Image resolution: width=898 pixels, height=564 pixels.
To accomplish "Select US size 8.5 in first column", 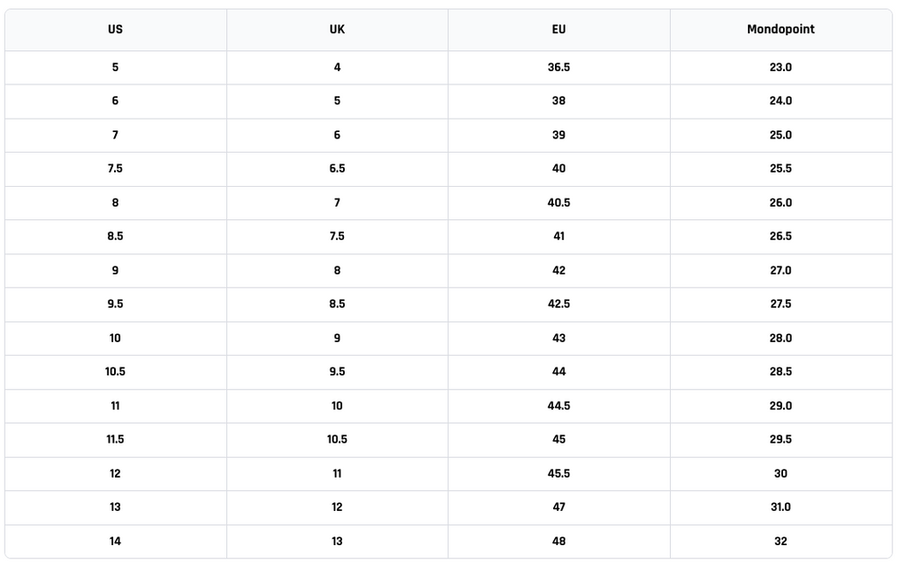I will pyautogui.click(x=115, y=236).
